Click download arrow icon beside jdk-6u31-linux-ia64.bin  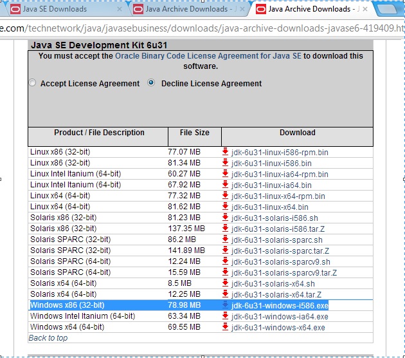225,185
